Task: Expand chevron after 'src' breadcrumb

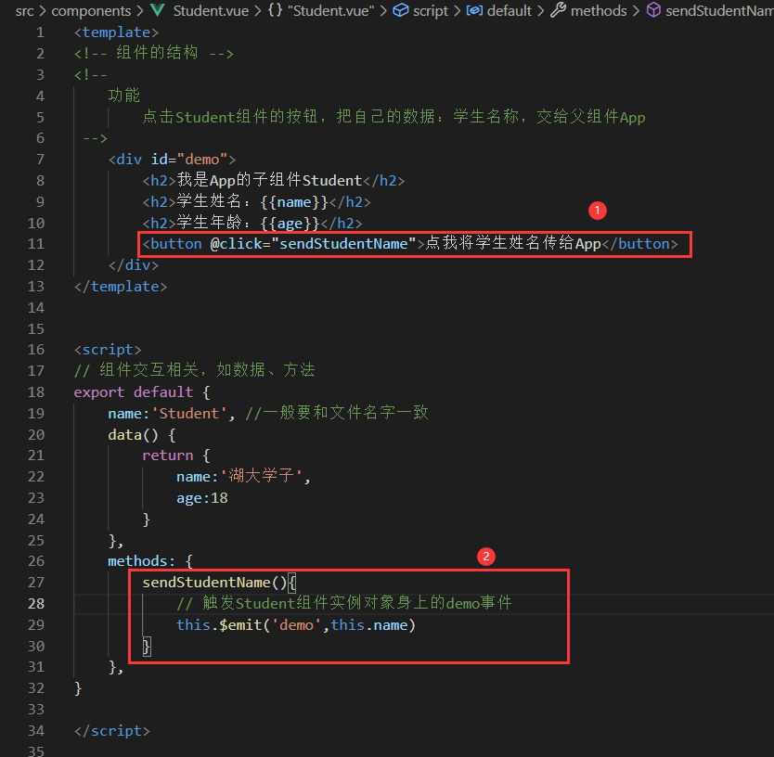Action: [x=43, y=11]
